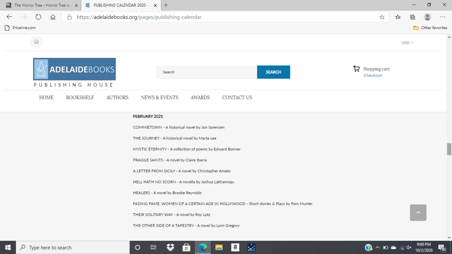Open the Other favorites folder
This screenshot has width=452, height=254.
click(430, 28)
